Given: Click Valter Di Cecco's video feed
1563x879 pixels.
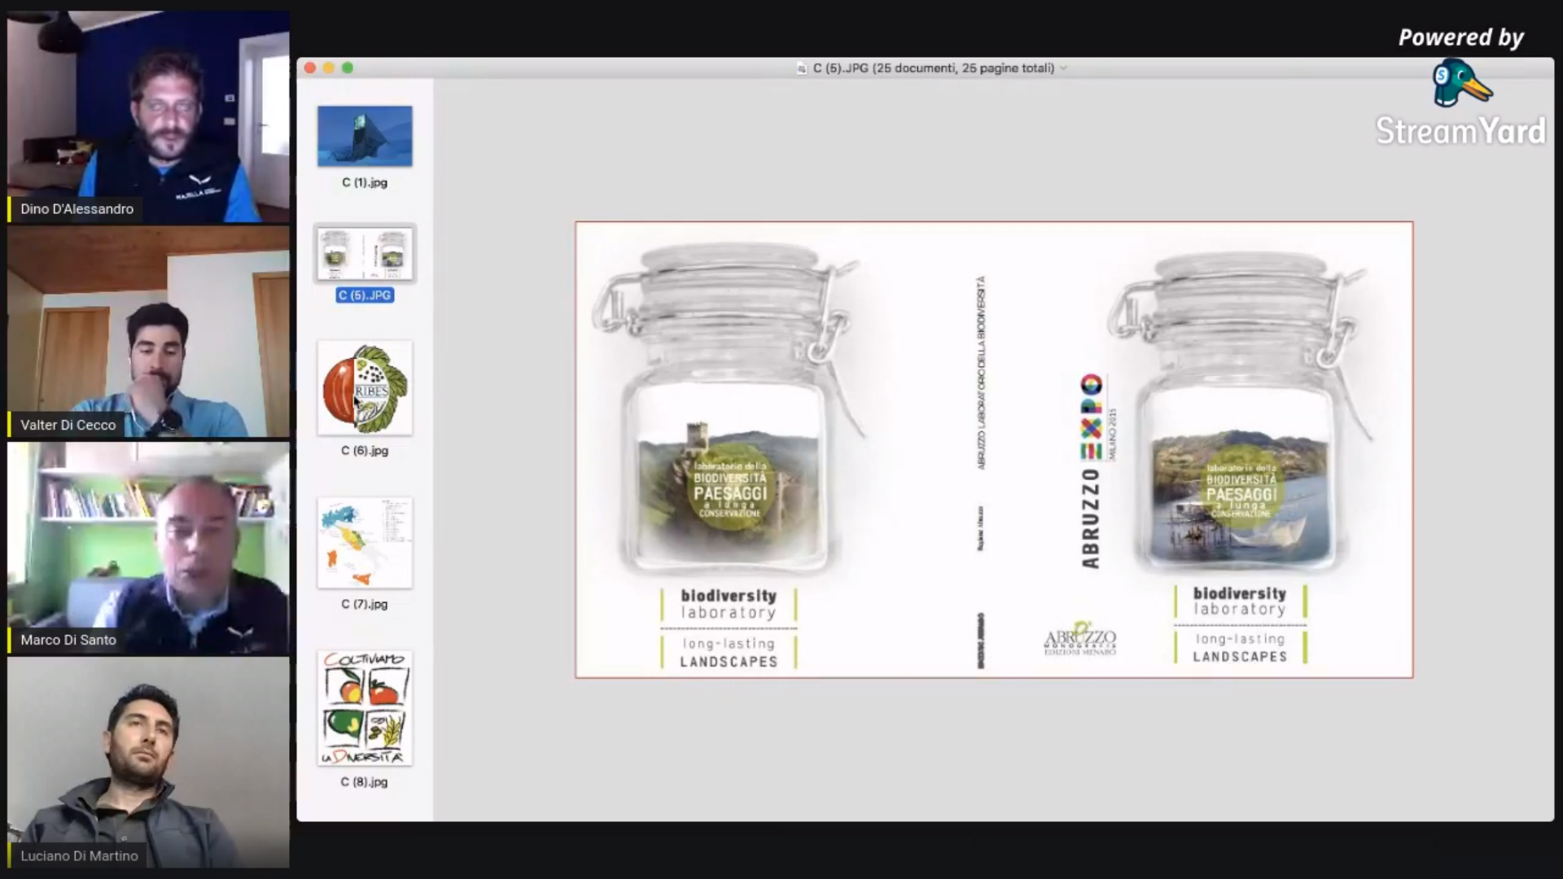Looking at the screenshot, I should (148, 332).
